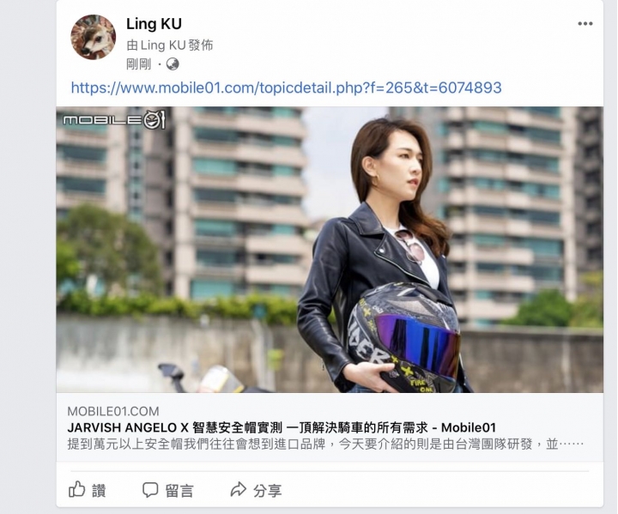Open the helmet article preview image
Screen dimensions: 618x514
(x=330, y=250)
